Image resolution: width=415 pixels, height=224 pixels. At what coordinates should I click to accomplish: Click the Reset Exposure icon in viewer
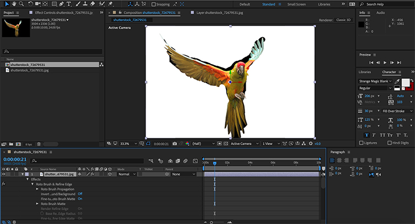click(311, 143)
